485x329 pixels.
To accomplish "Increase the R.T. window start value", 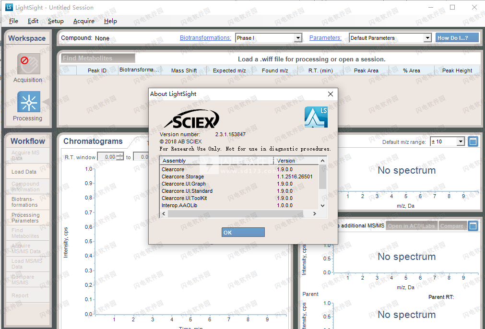I will tap(120, 154).
